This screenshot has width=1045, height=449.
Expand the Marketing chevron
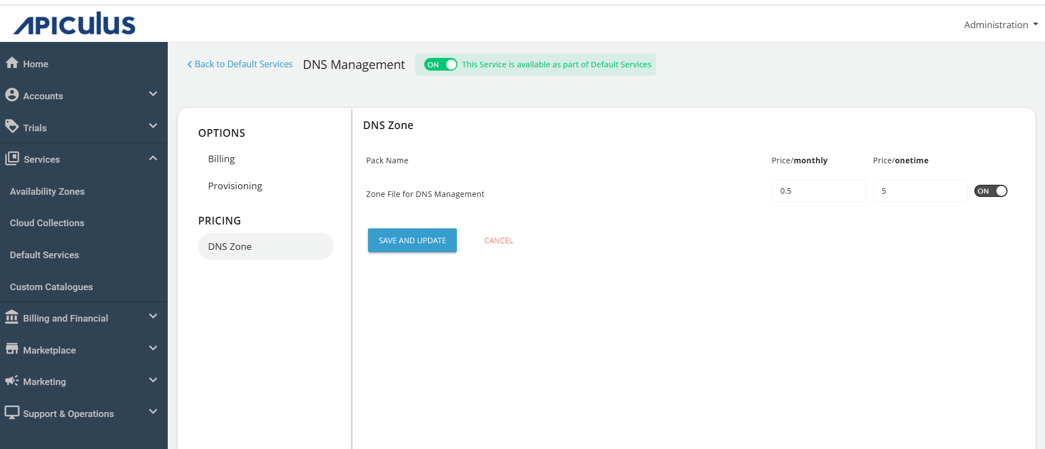pyautogui.click(x=153, y=381)
